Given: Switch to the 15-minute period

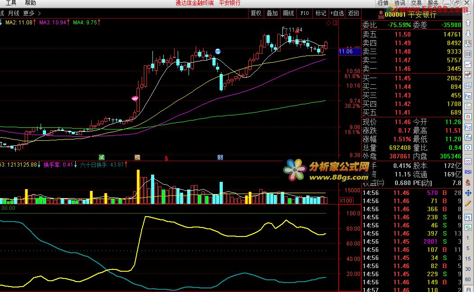Looking at the screenshot, I should tap(468, 259).
